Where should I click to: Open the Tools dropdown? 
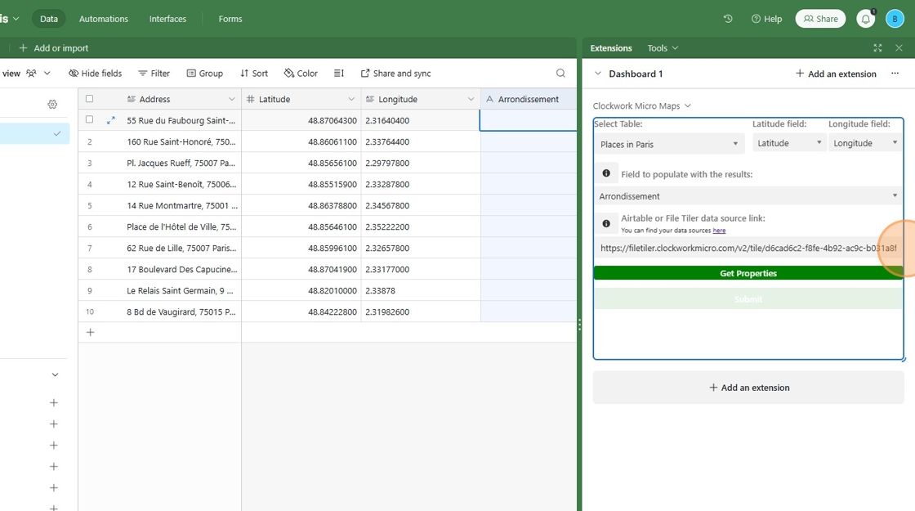pos(663,48)
